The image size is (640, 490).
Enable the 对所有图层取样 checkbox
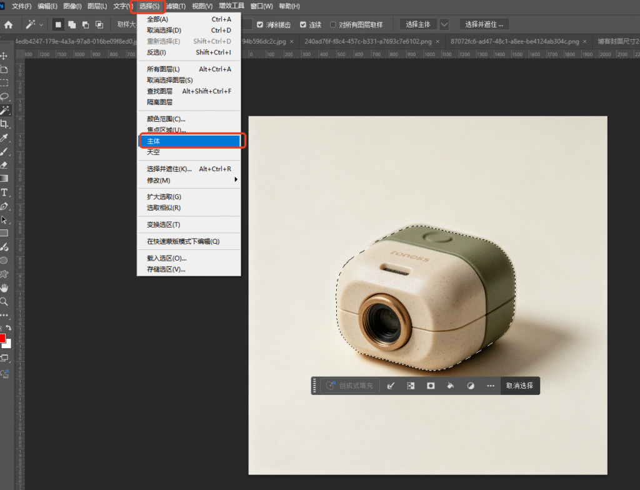coord(332,25)
